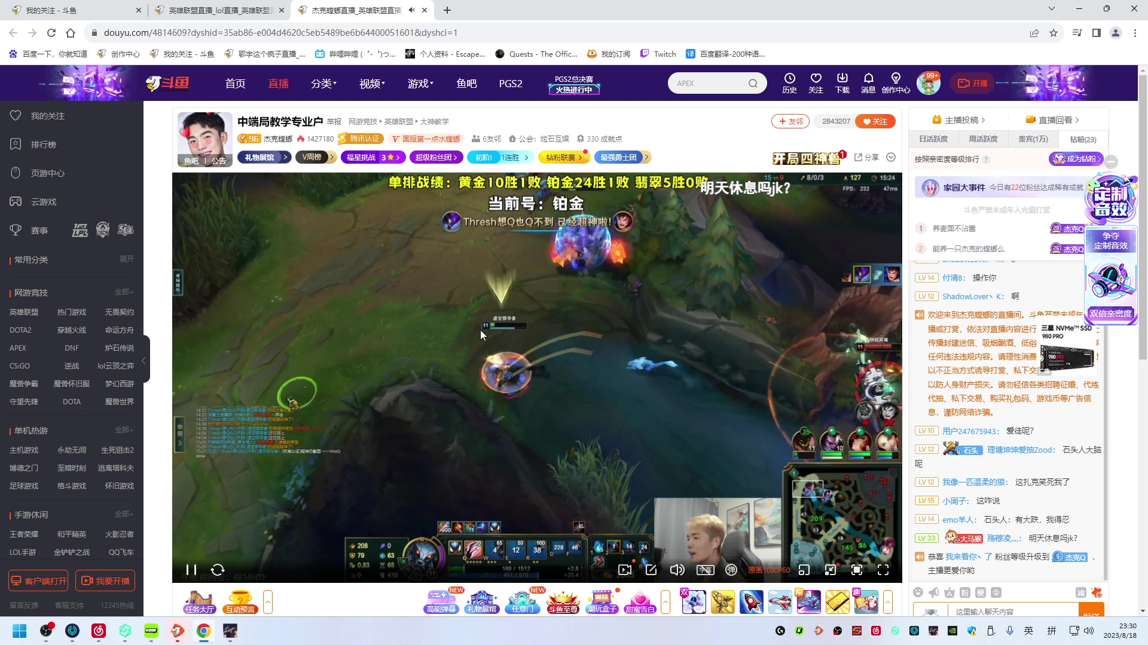Image resolution: width=1148 pixels, height=645 pixels.
Task: Click the shrink-to-corner player icon
Action: [x=831, y=570]
